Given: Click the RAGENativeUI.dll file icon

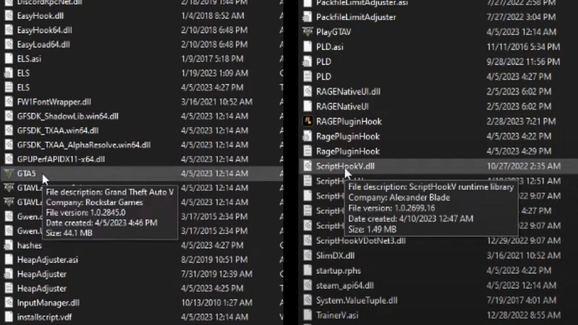Looking at the screenshot, I should (308, 91).
